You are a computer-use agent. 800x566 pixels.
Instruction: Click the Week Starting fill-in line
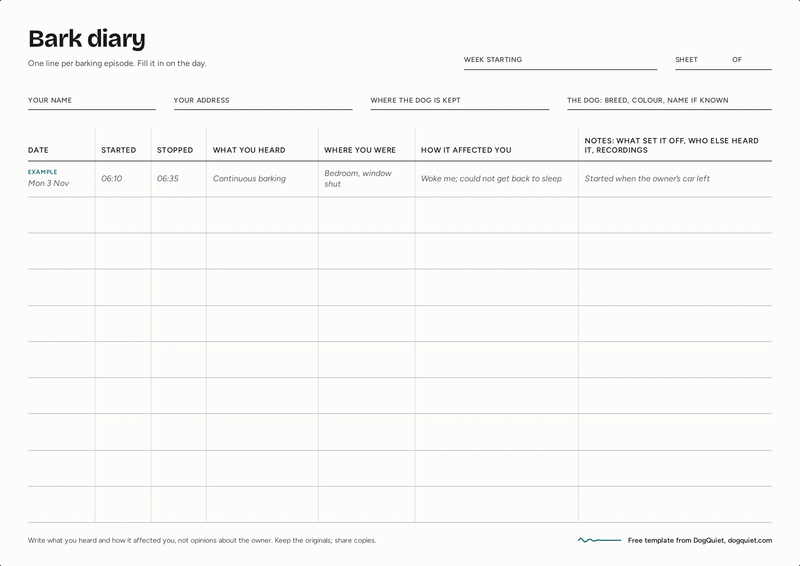(560, 63)
